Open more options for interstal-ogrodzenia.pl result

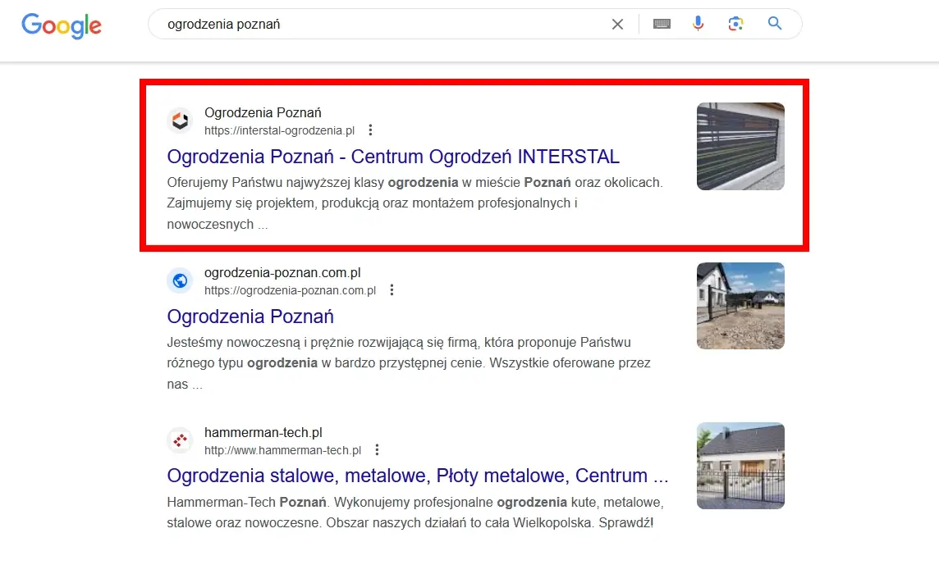point(371,130)
